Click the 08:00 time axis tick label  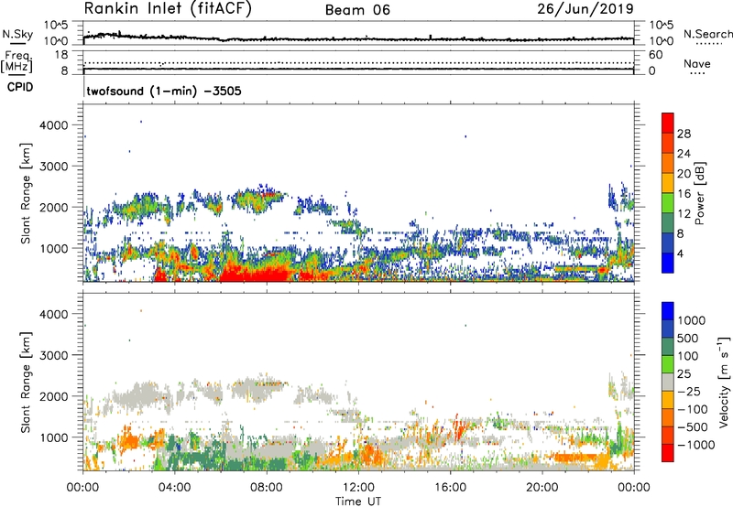tap(266, 488)
